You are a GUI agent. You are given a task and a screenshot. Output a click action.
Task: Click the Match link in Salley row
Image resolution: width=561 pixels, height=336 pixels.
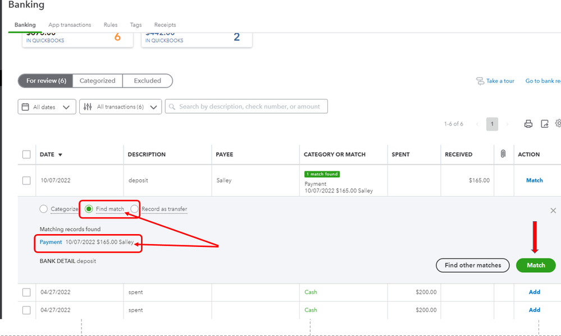pos(534,180)
